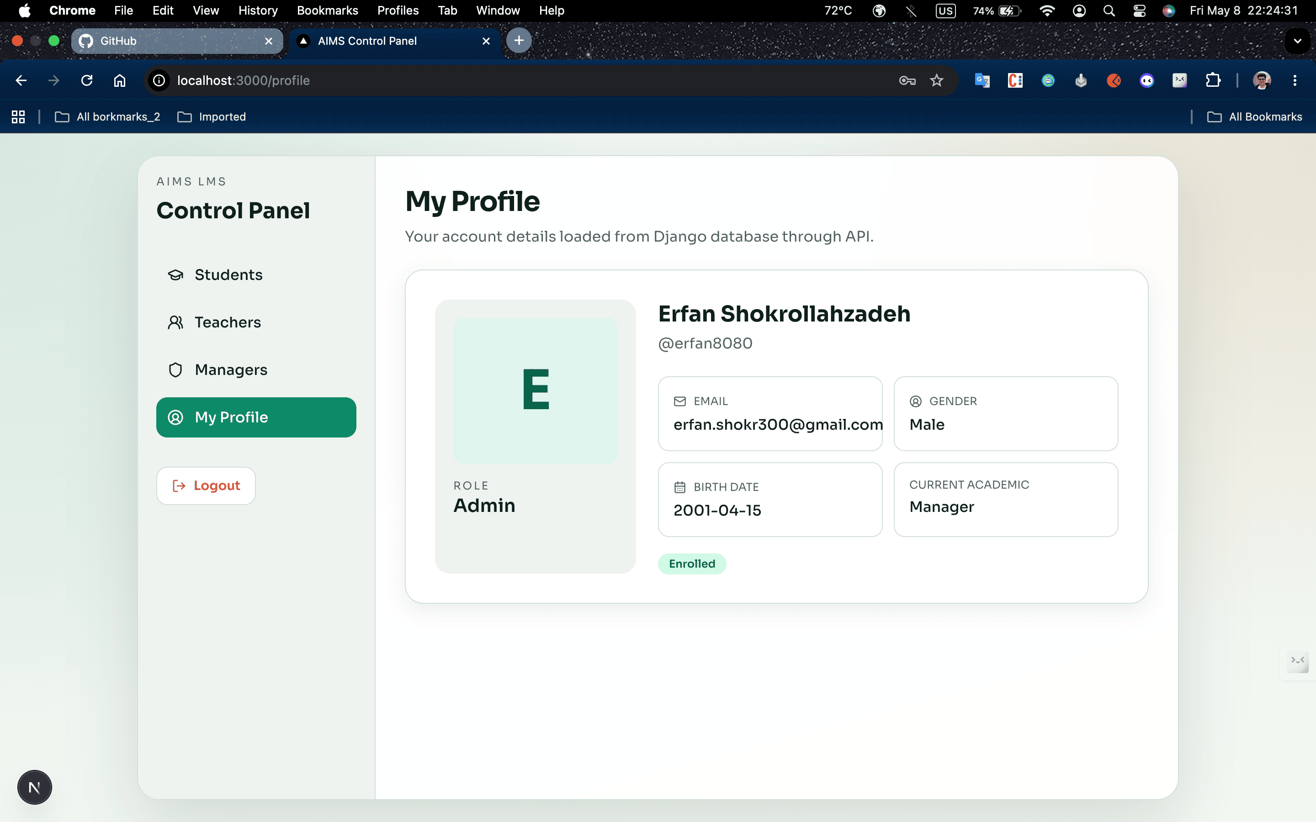Bookmark this page with star icon
The image size is (1316, 822).
coord(936,80)
